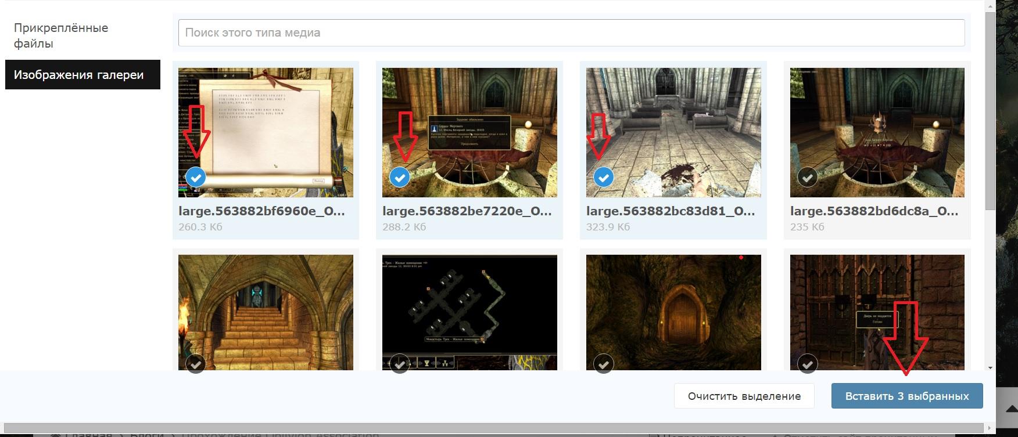Click the gallery scroll down arrow
1018x437 pixels.
click(x=990, y=367)
